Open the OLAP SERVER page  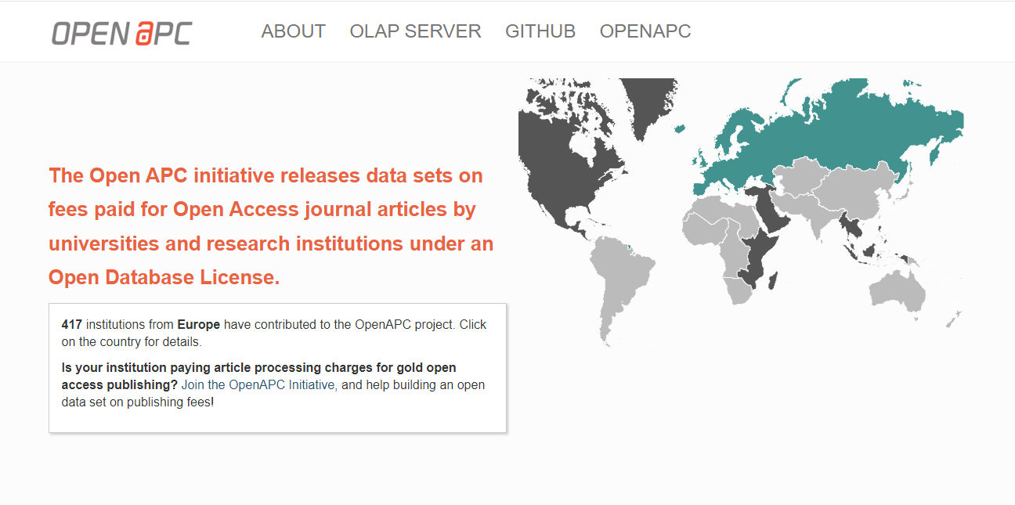click(415, 31)
